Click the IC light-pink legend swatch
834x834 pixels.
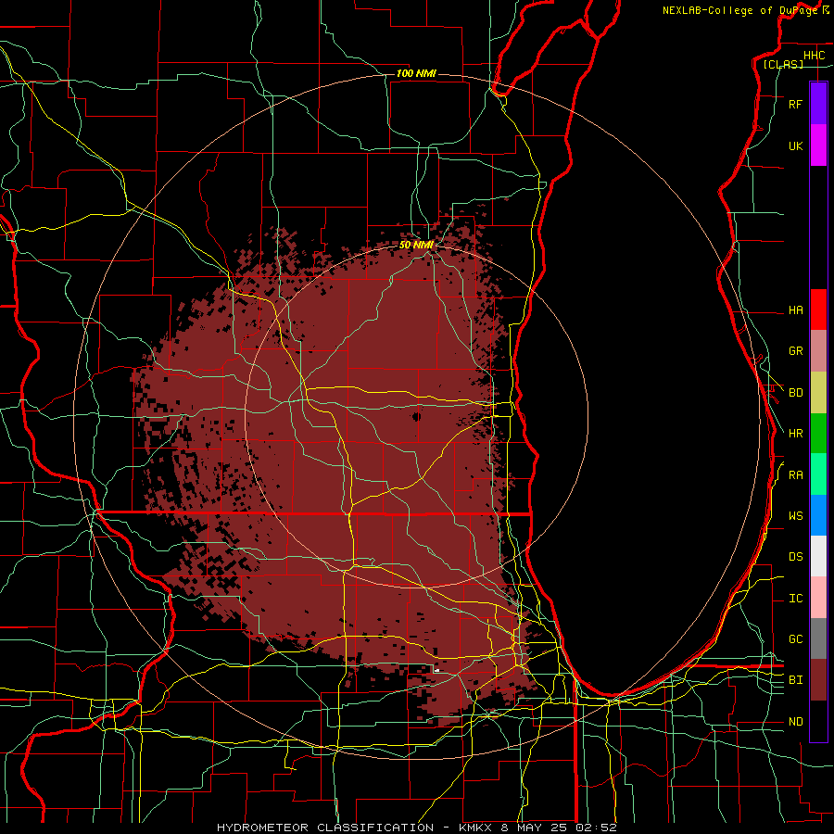click(818, 598)
